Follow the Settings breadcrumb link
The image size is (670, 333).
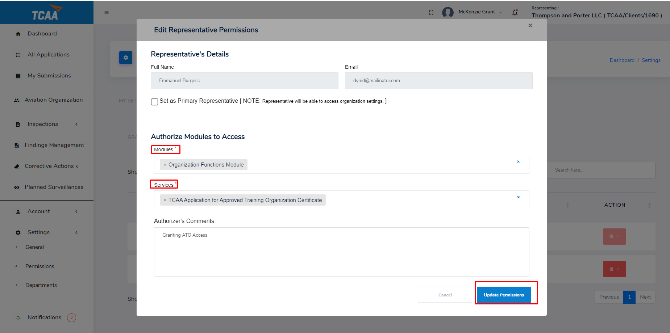tap(651, 60)
